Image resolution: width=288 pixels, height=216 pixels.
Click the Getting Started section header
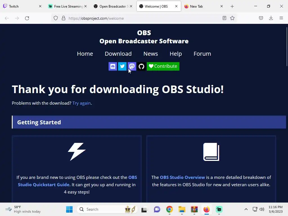click(149, 122)
